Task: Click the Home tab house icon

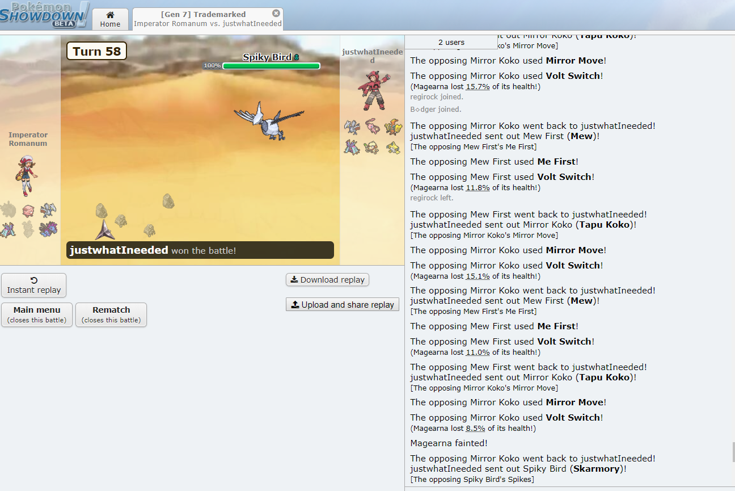Action: tap(110, 15)
